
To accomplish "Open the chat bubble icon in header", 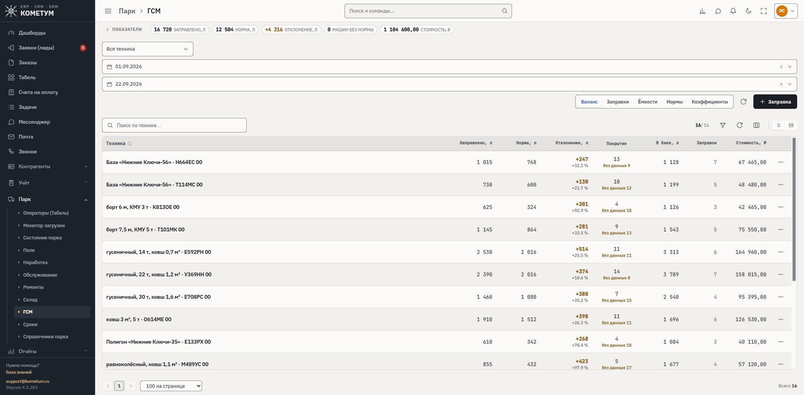I will (718, 11).
